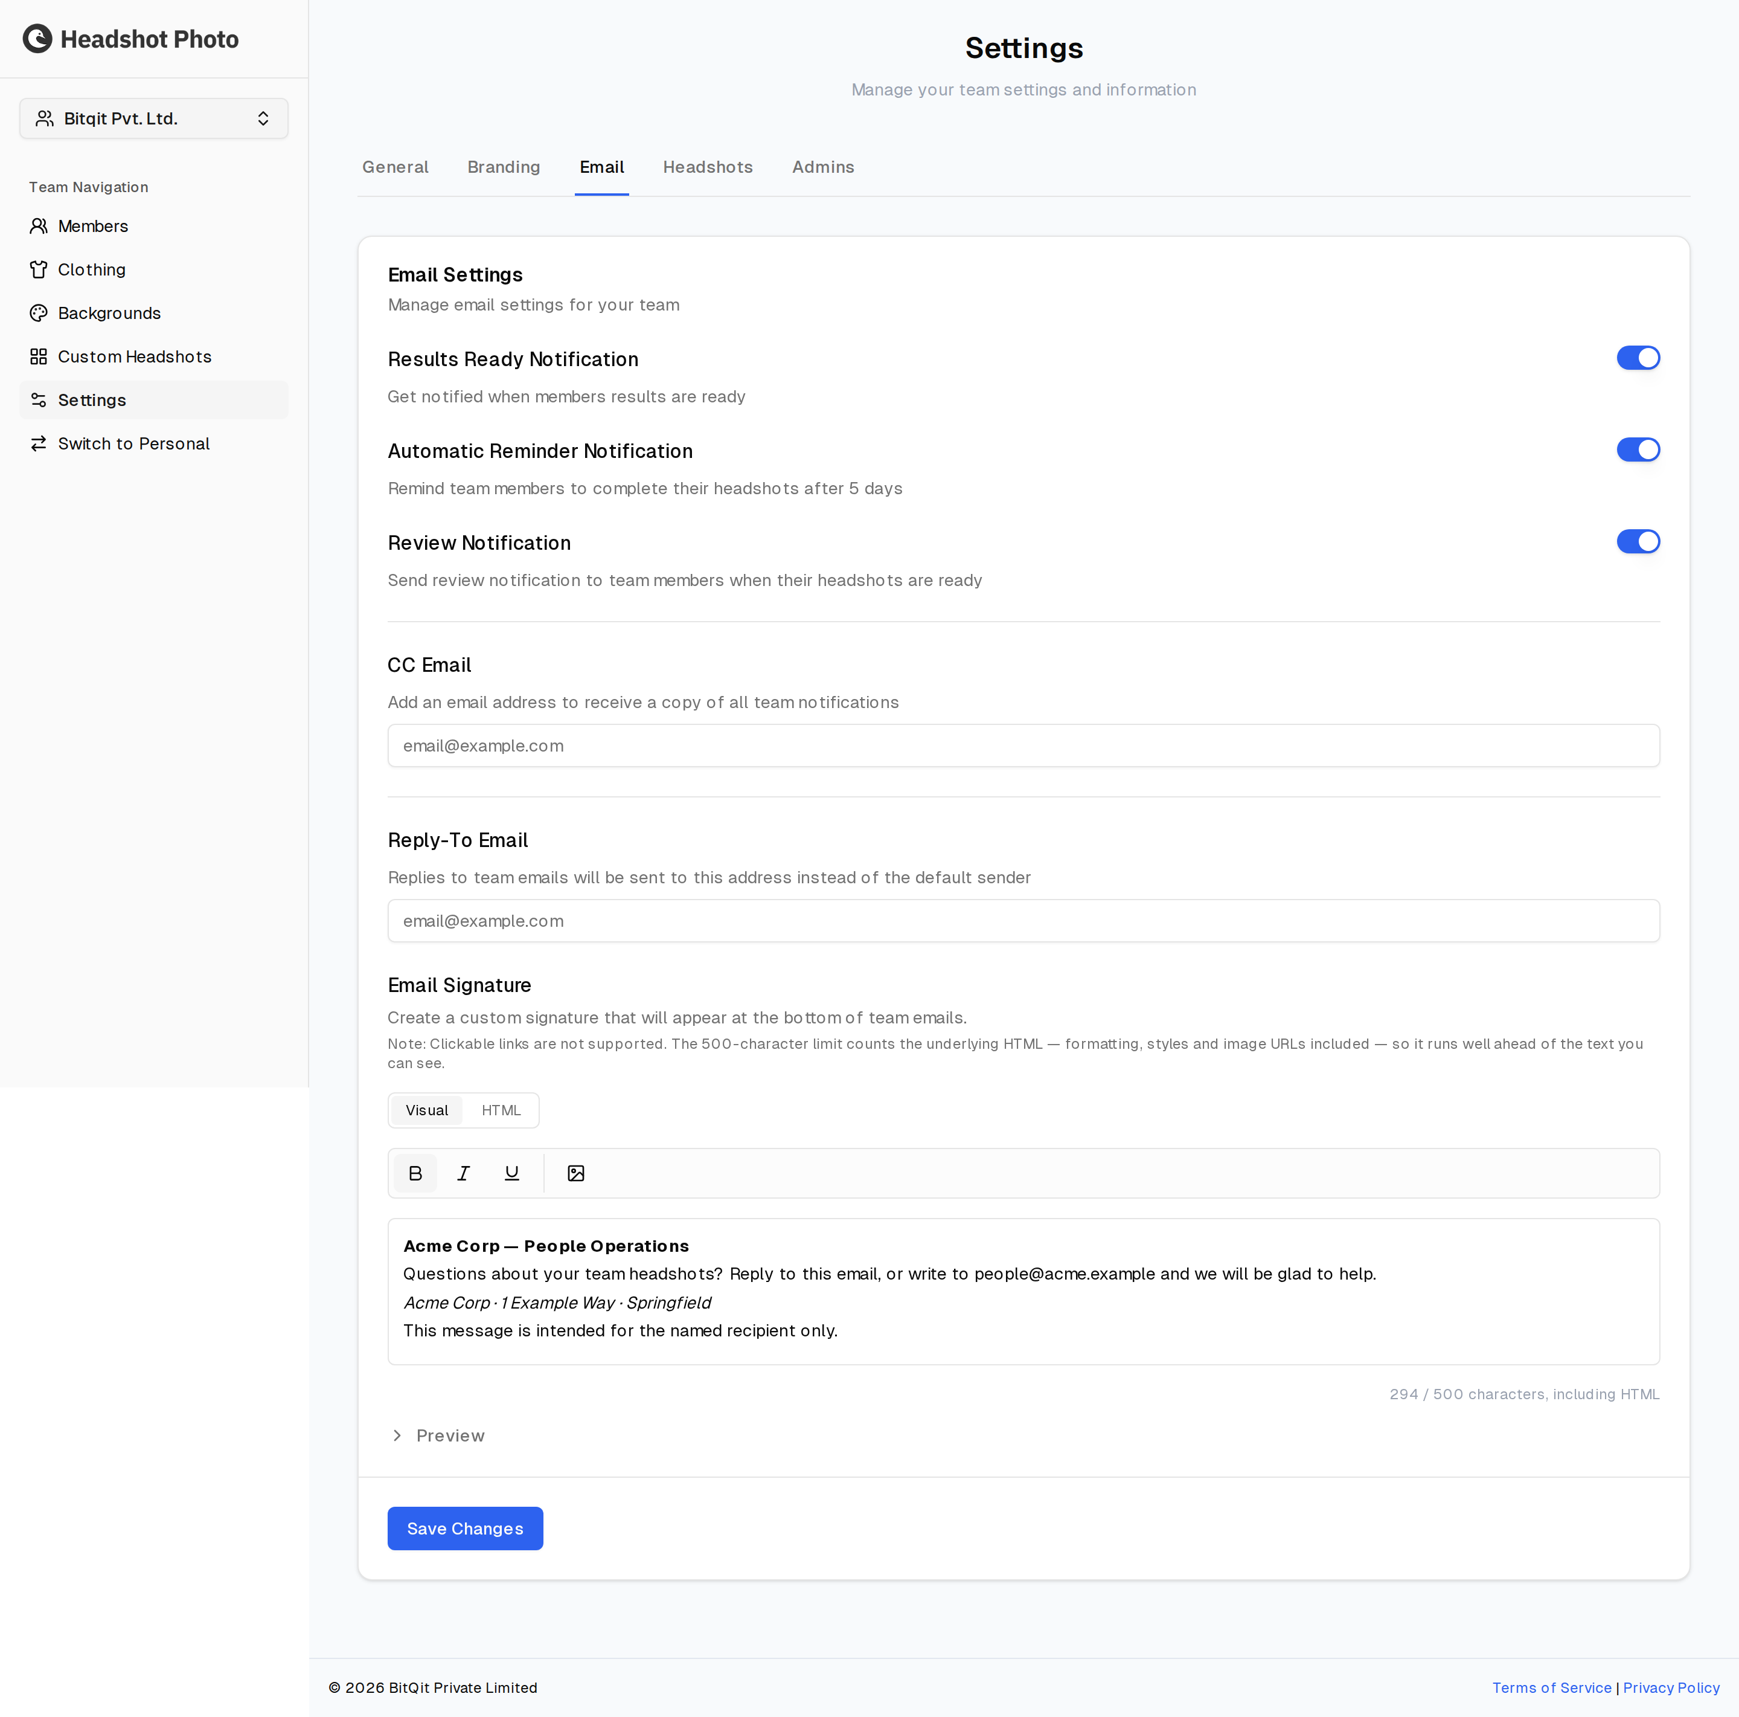
Task: Apply underline formatting in signature editor
Action: point(512,1173)
